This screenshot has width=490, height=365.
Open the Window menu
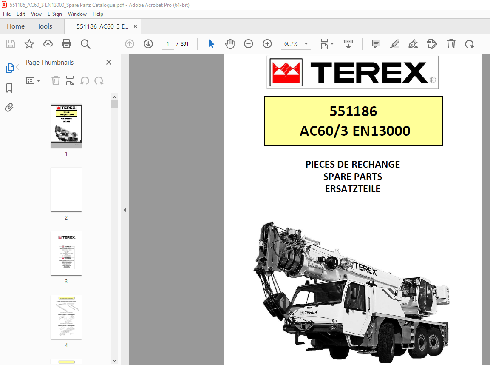click(77, 14)
